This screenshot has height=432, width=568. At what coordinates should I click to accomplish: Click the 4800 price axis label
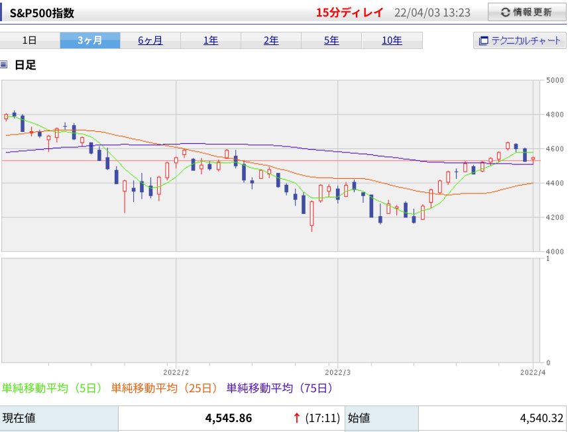pos(555,115)
